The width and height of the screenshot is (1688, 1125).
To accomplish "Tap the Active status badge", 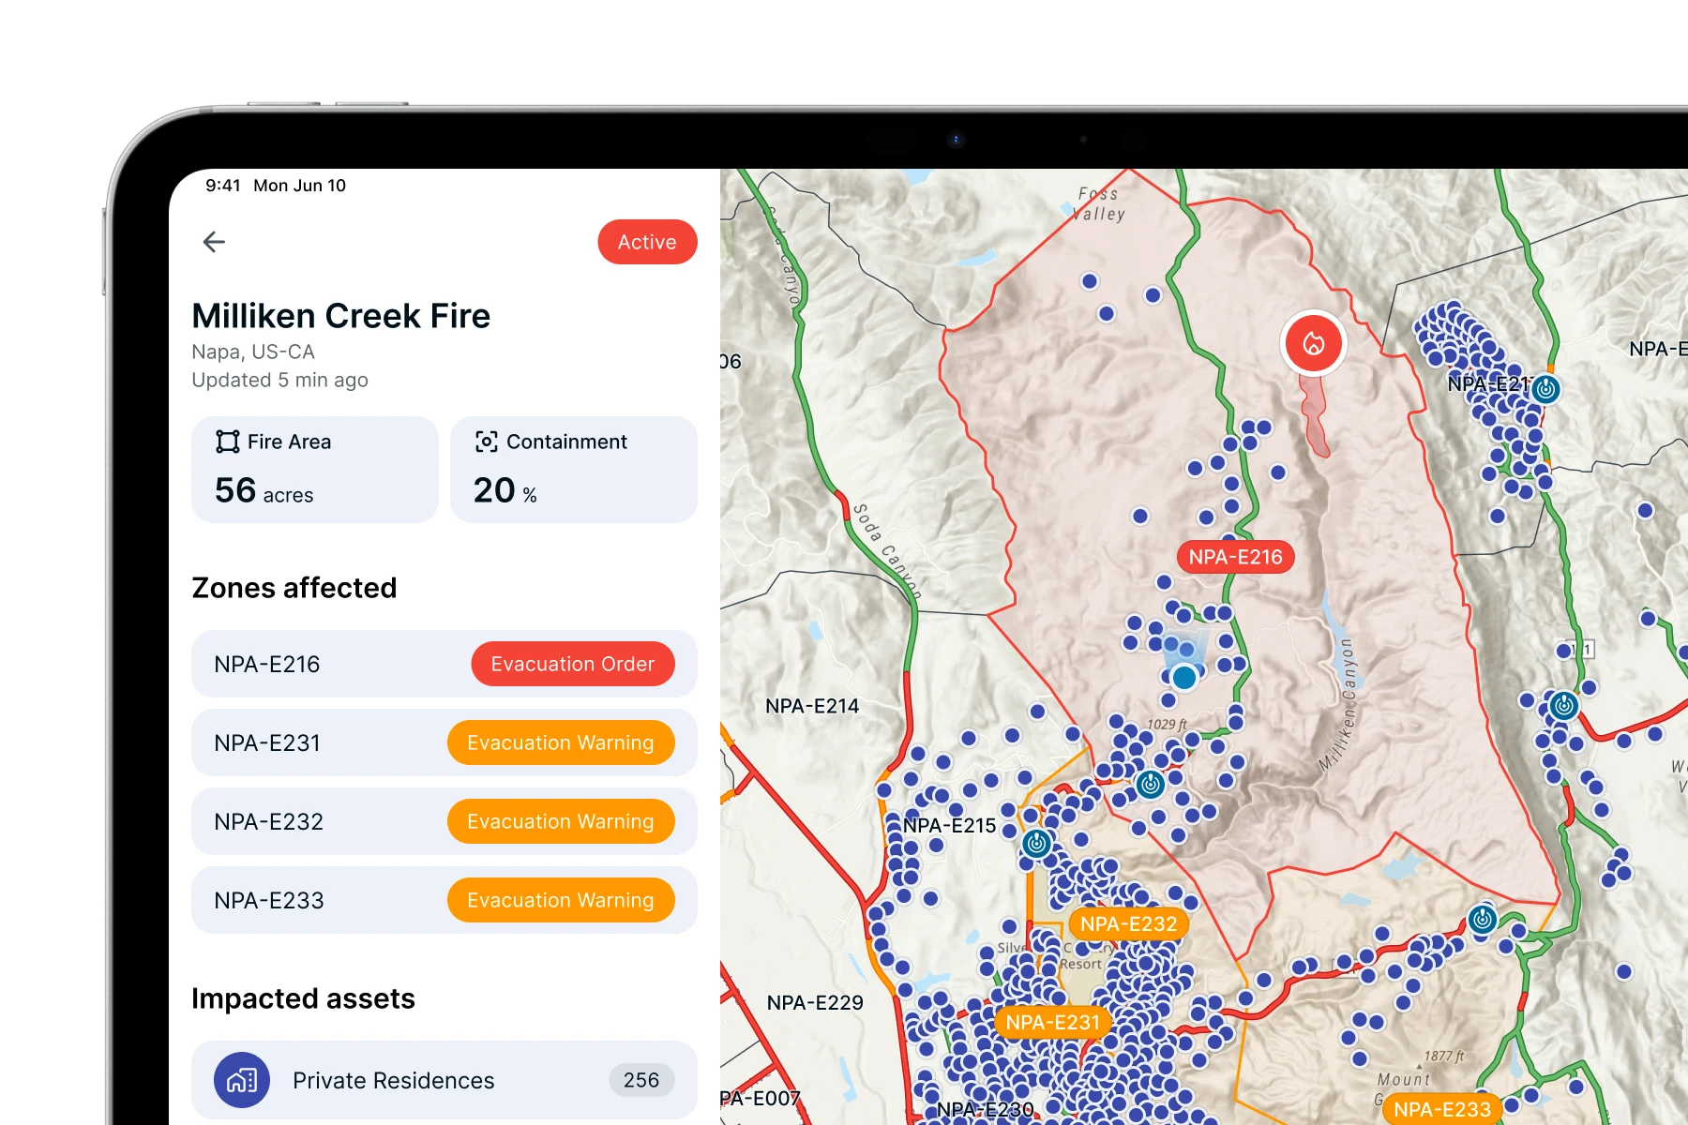I will pyautogui.click(x=647, y=242).
